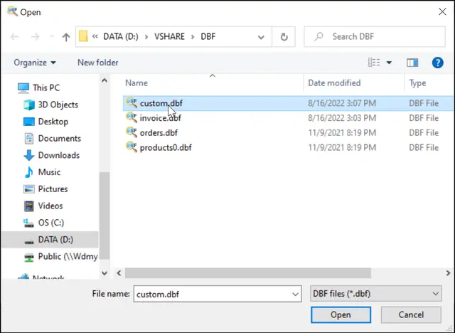The image size is (455, 333).
Task: Expand the File name history dropdown
Action: pos(296,293)
